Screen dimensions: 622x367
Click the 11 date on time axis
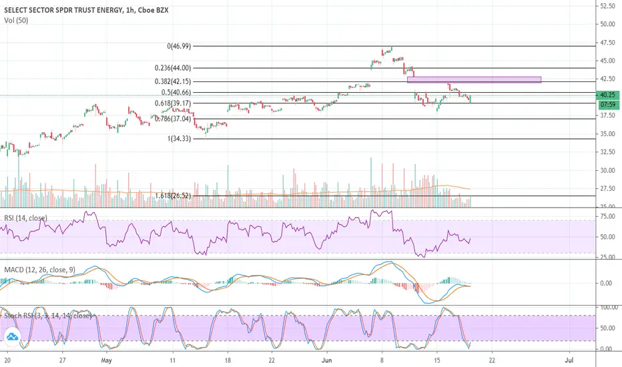coord(173,360)
